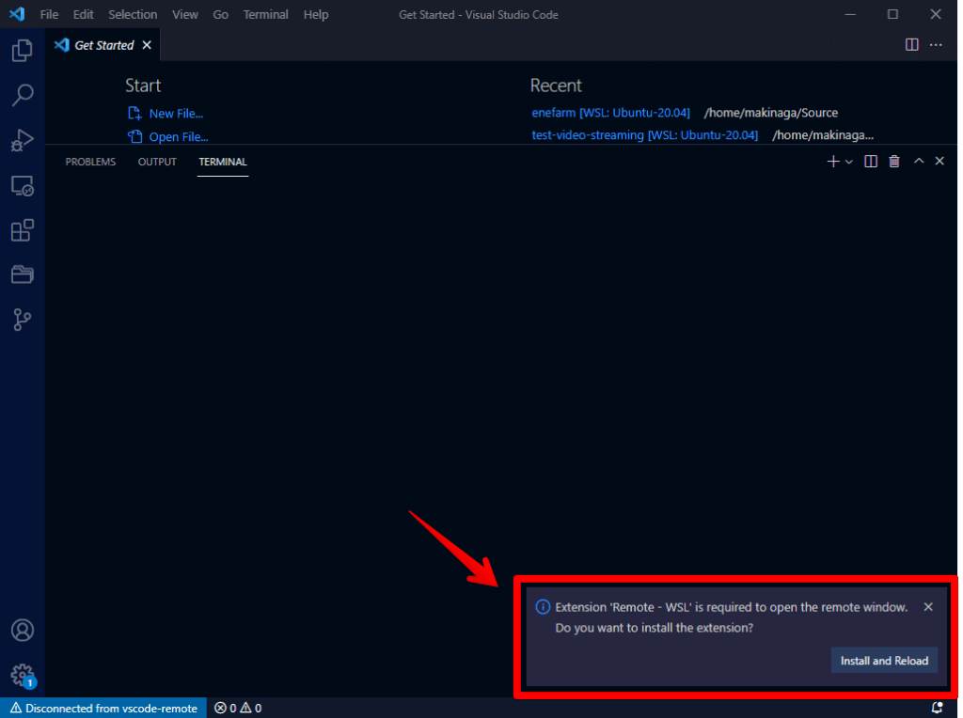Kill the terminal using the trash icon
The width and height of the screenshot is (963, 718).
pos(893,161)
